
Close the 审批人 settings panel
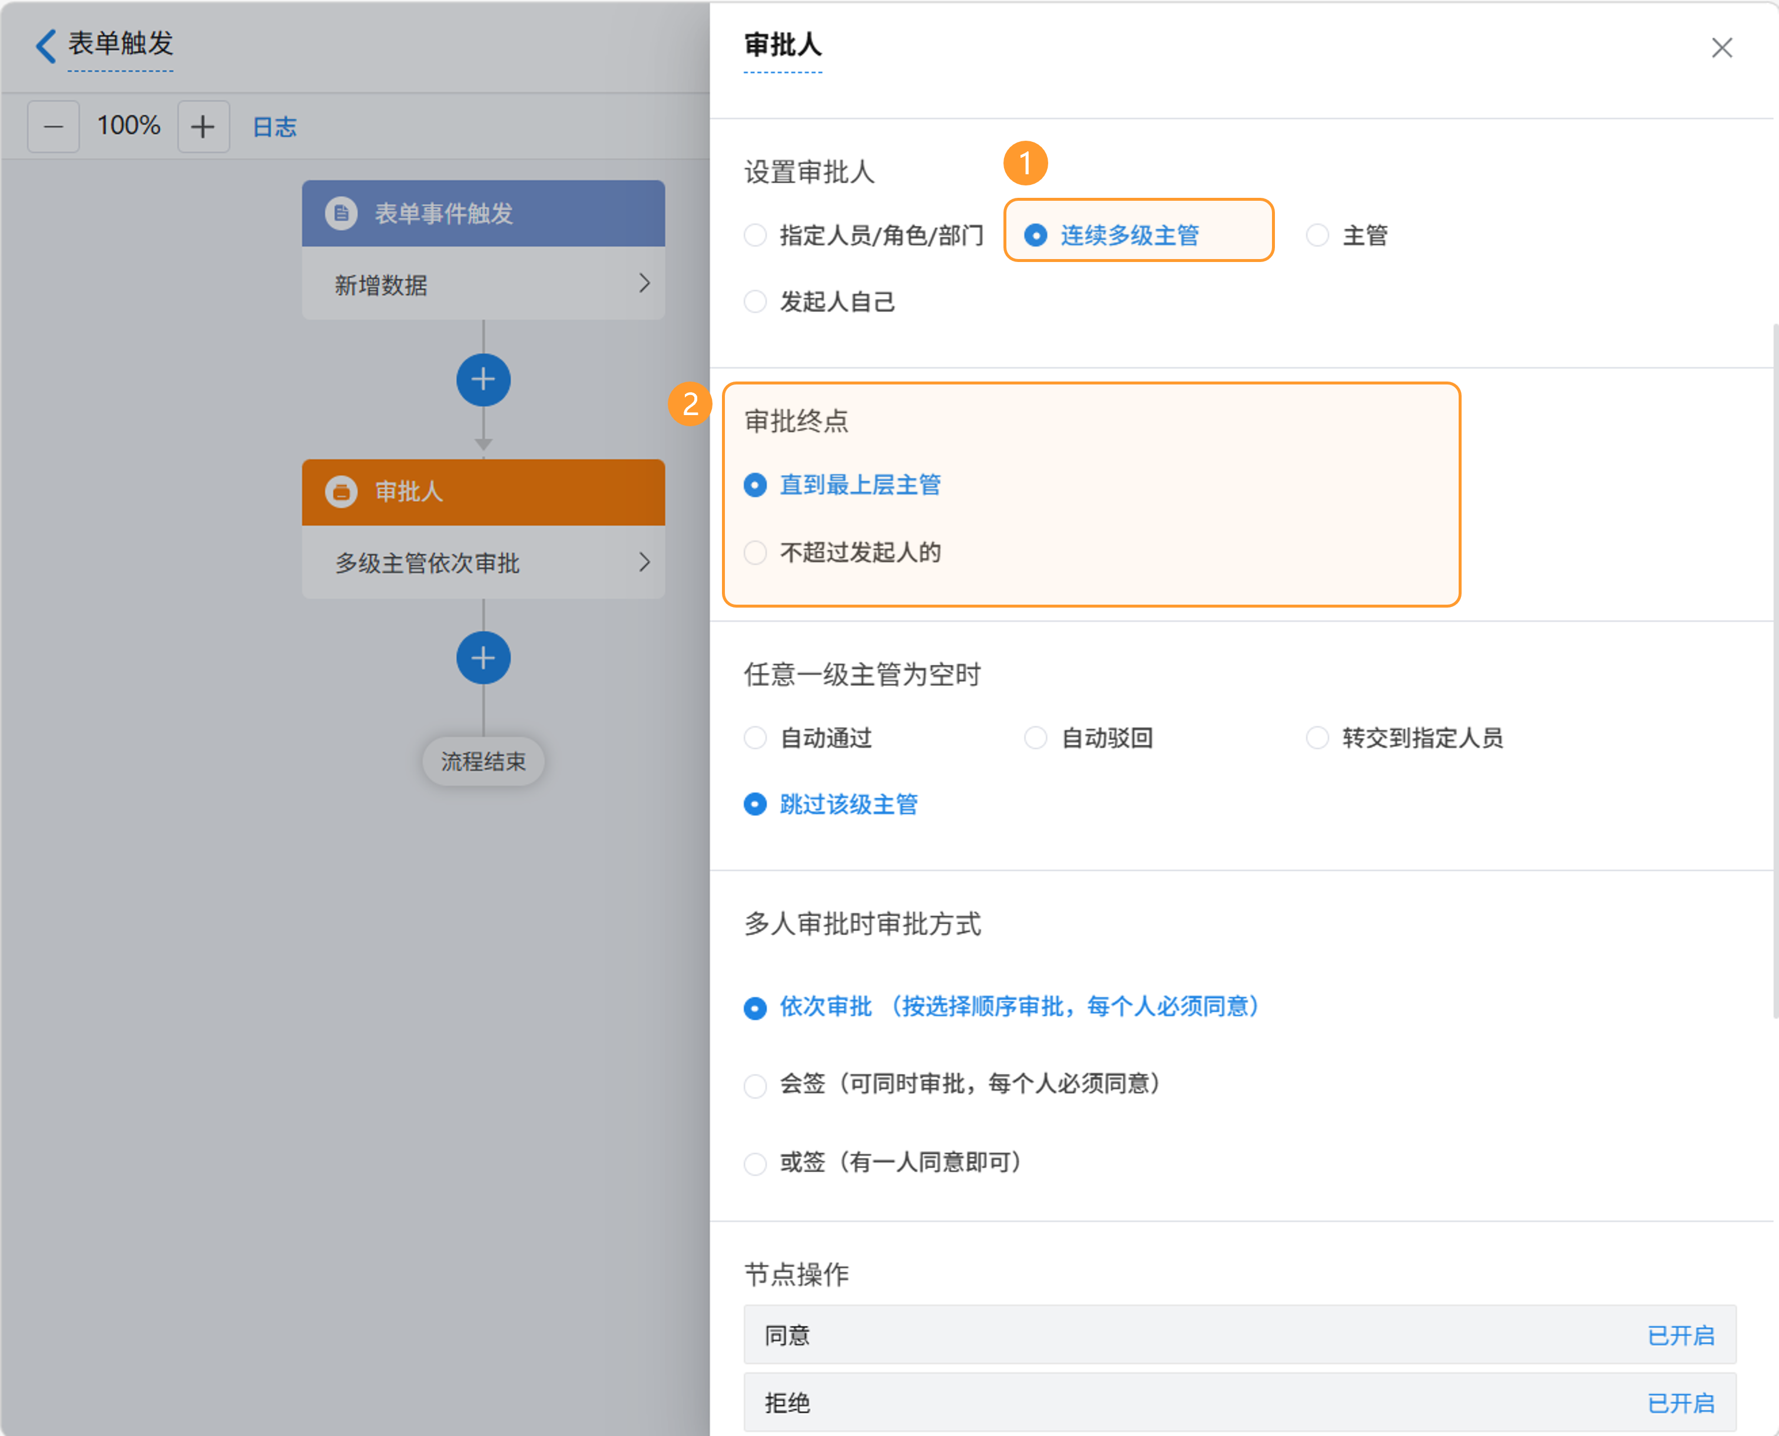[1722, 48]
